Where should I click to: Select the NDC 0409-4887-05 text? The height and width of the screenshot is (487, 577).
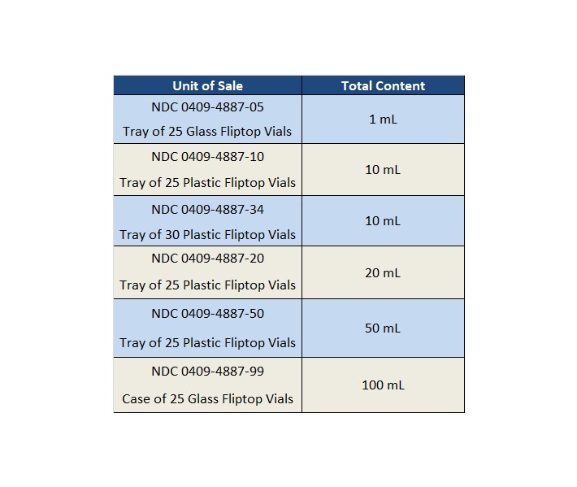click(207, 107)
